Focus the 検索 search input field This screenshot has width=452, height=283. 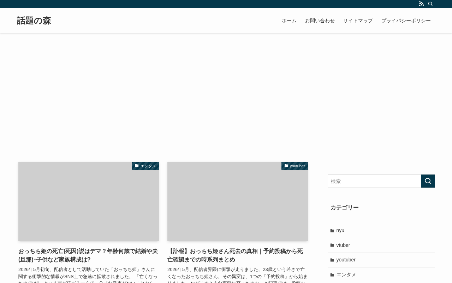(374, 181)
